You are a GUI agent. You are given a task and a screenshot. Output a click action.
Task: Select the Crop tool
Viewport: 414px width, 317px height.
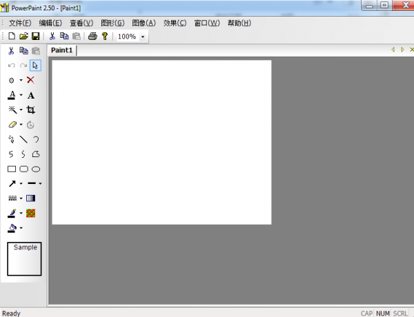(31, 110)
